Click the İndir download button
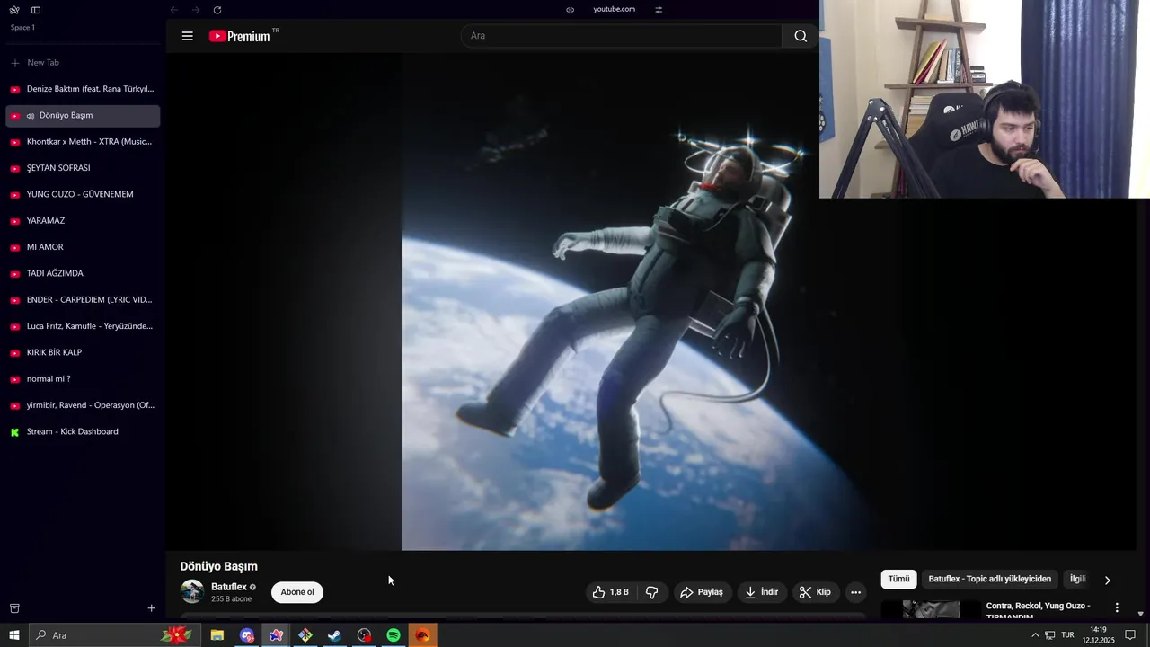This screenshot has width=1150, height=647. (762, 592)
